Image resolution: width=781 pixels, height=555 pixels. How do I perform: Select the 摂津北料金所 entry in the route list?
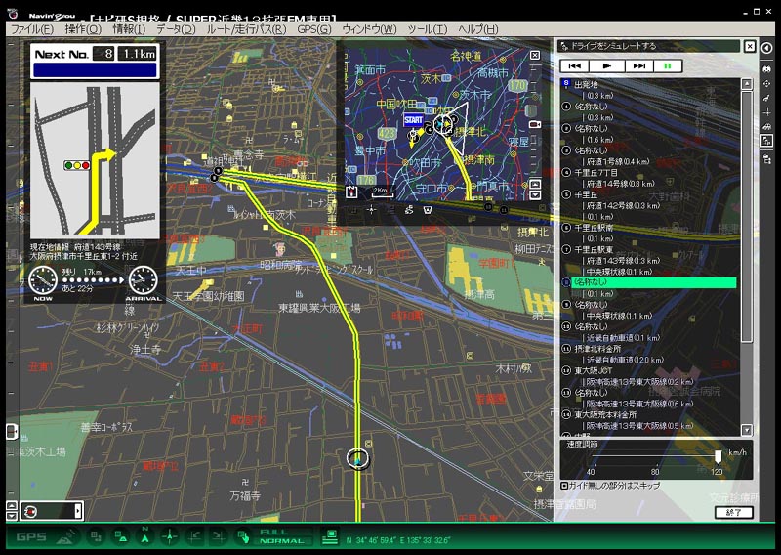pyautogui.click(x=597, y=349)
